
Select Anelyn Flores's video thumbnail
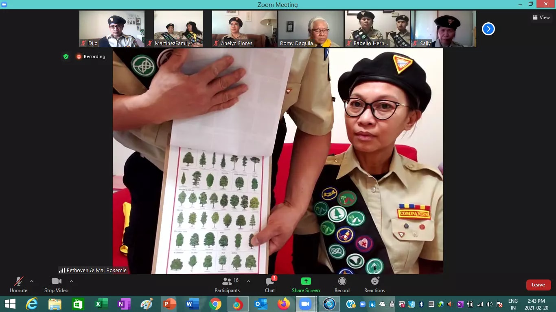tap(244, 29)
